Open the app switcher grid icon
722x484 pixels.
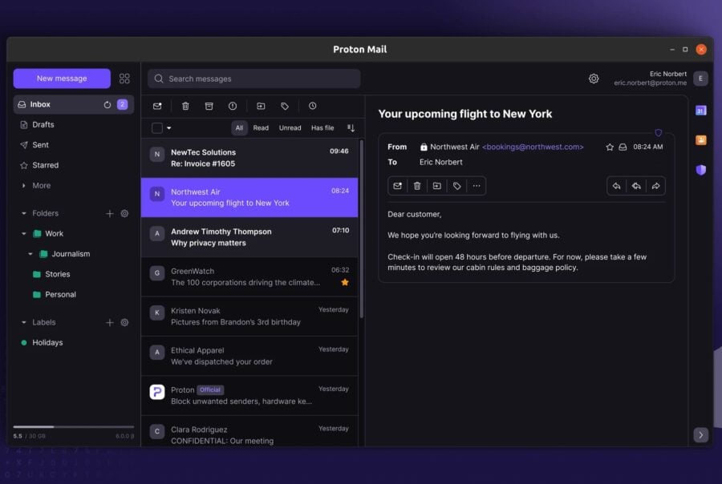pos(124,79)
